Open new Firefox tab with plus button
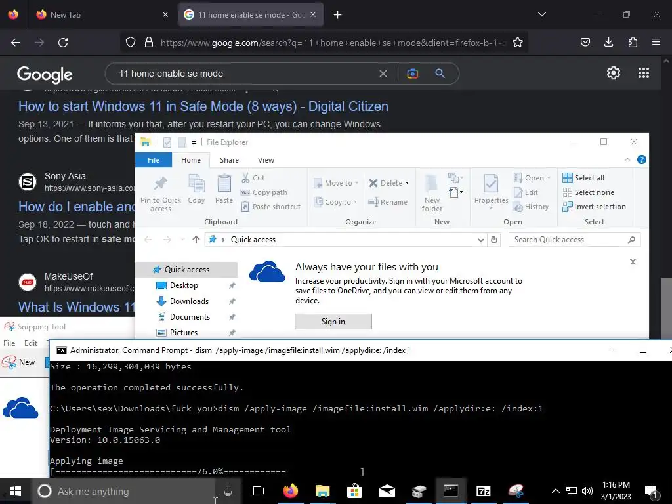The height and width of the screenshot is (504, 672). (338, 14)
